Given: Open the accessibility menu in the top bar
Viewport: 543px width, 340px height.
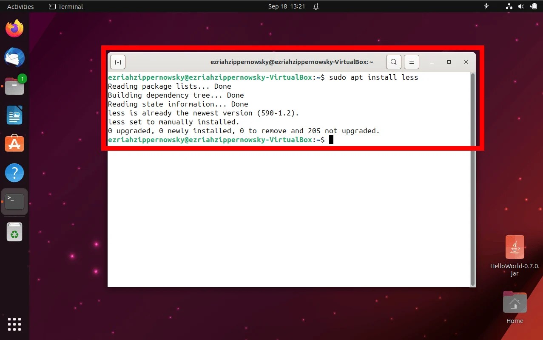Looking at the screenshot, I should click(486, 6).
